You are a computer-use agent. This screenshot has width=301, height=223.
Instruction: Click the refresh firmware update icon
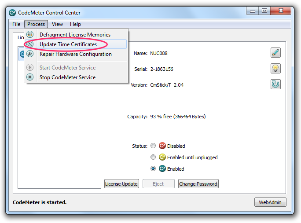[275, 84]
